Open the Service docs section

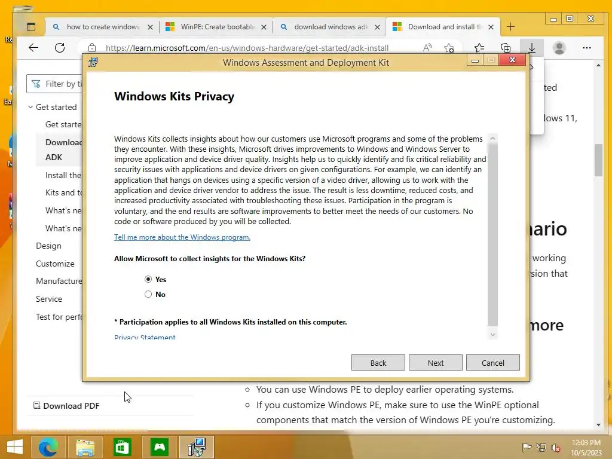(49, 299)
